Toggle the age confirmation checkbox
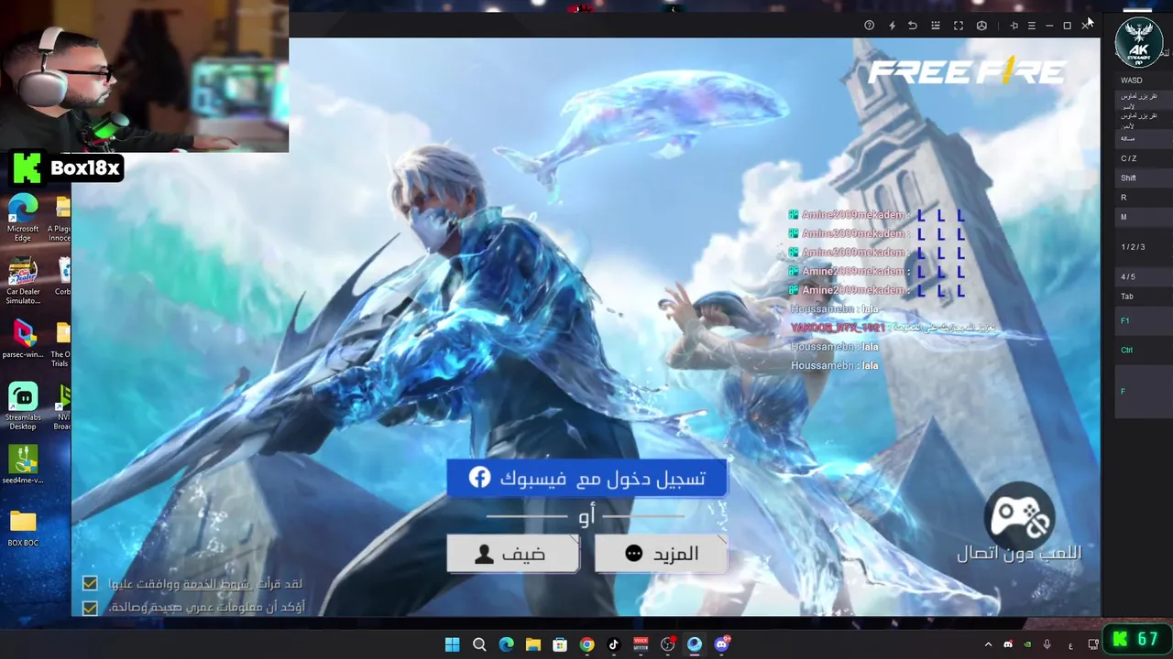This screenshot has width=1173, height=659. [90, 607]
